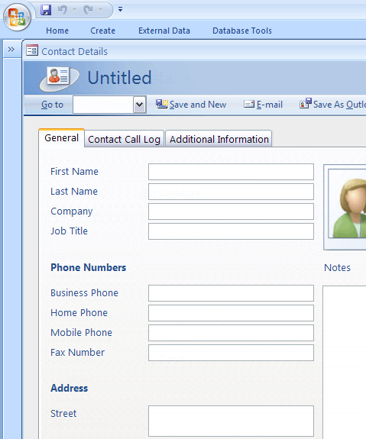Open the Create ribbon tab
The image size is (366, 439).
103,31
